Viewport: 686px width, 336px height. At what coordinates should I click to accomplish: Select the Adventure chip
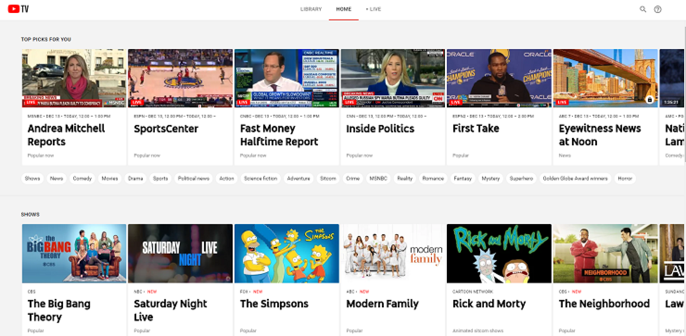pyautogui.click(x=299, y=178)
